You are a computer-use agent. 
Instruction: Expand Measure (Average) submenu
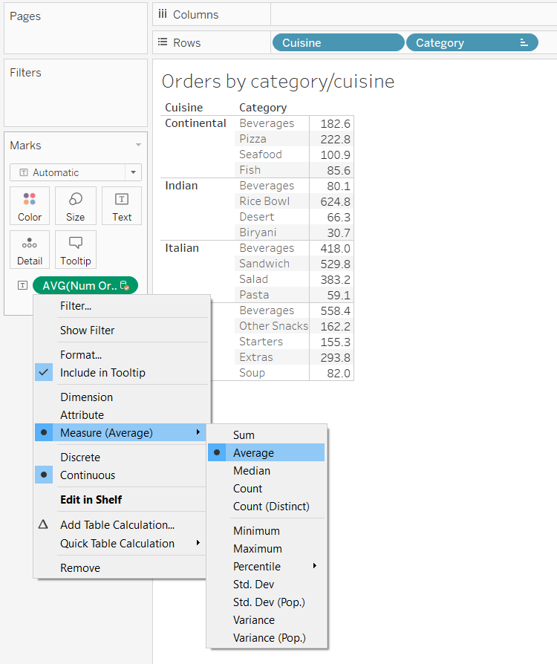[120, 433]
